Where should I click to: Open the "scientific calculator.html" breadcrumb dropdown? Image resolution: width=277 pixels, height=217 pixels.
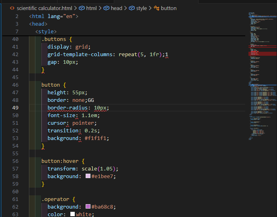(45, 8)
